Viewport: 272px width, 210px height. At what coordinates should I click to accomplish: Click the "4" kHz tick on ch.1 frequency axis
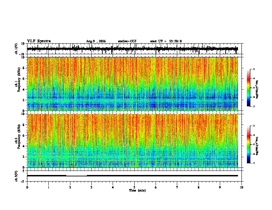pos(24,90)
